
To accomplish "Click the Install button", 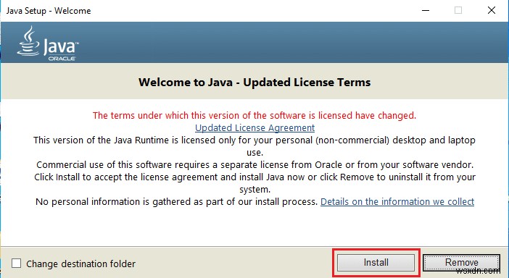I will [x=376, y=262].
